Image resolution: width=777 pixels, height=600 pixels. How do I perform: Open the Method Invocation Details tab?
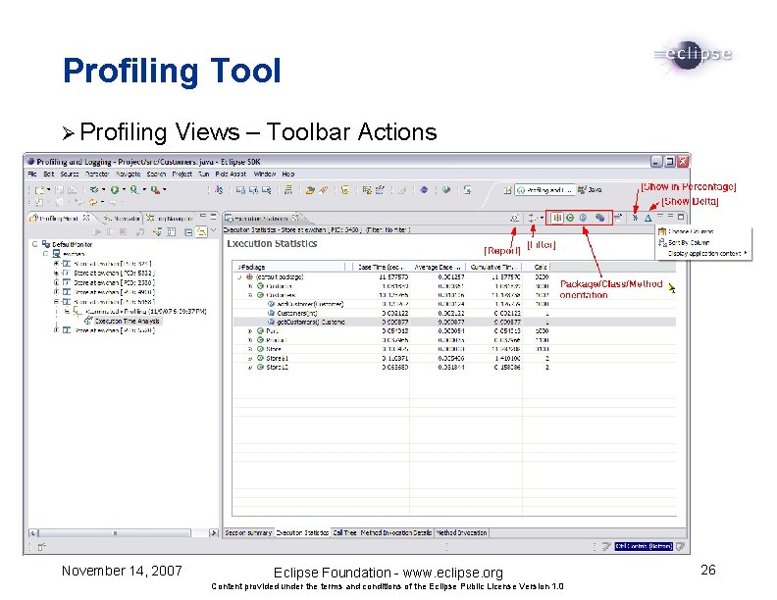pyautogui.click(x=396, y=532)
